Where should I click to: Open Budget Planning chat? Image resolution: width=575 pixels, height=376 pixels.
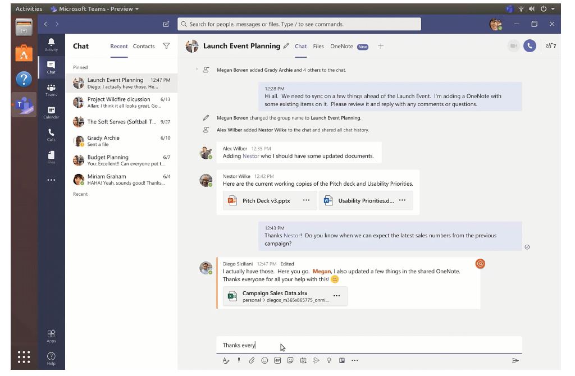pos(121,160)
